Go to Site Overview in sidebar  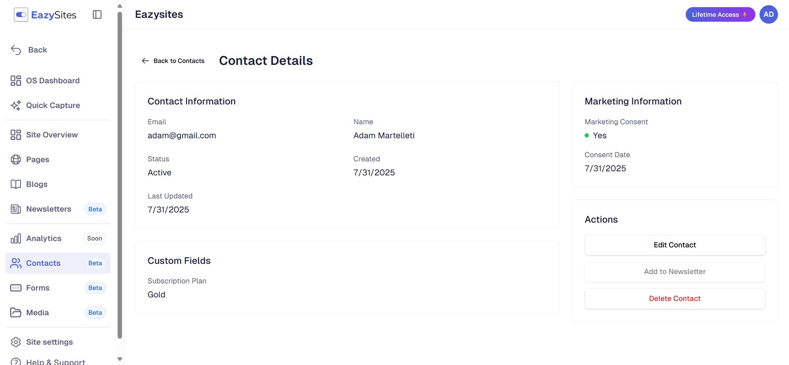[x=52, y=135]
